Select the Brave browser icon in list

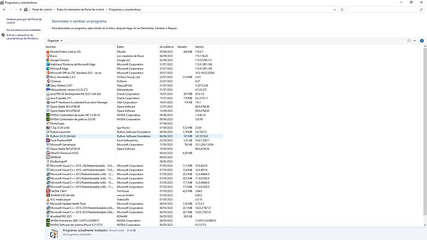point(48,56)
